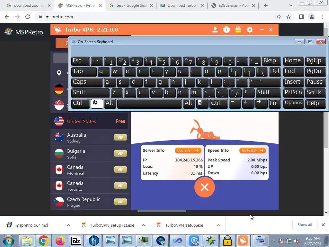Click the VIP badge for Australia
Image resolution: width=329 pixels, height=247 pixels.
(x=120, y=138)
